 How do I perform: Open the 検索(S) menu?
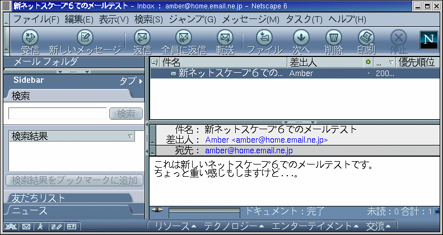(148, 20)
